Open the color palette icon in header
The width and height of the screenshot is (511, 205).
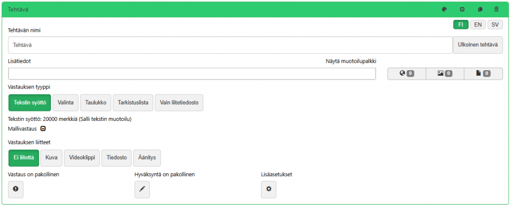pyautogui.click(x=444, y=9)
